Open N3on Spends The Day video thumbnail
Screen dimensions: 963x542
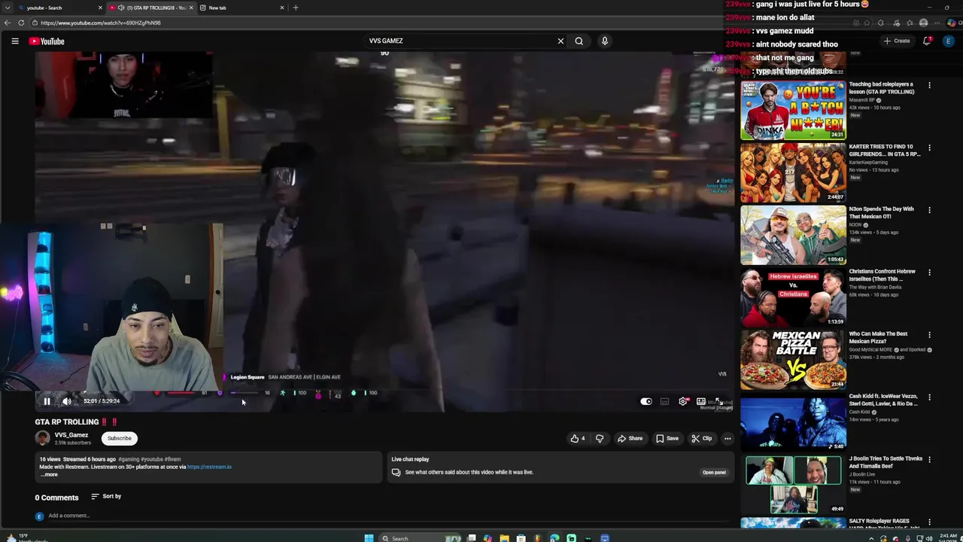[x=793, y=235]
